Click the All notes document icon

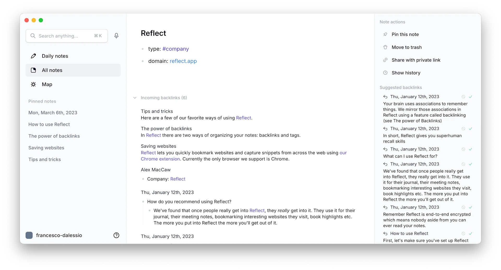(33, 70)
